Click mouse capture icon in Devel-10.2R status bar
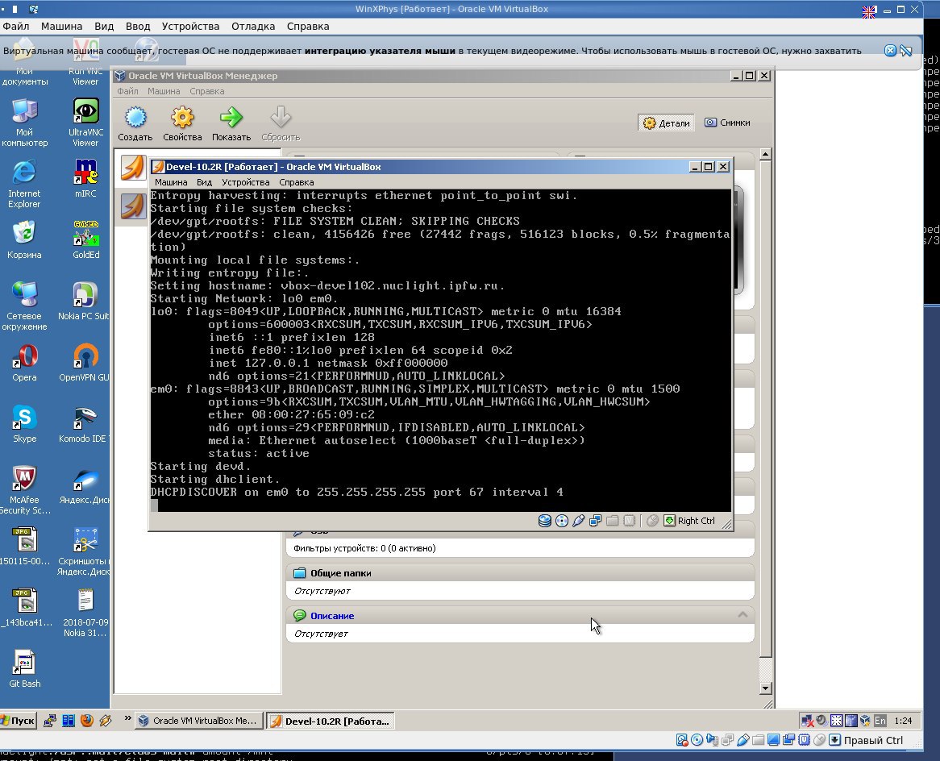 coord(652,521)
